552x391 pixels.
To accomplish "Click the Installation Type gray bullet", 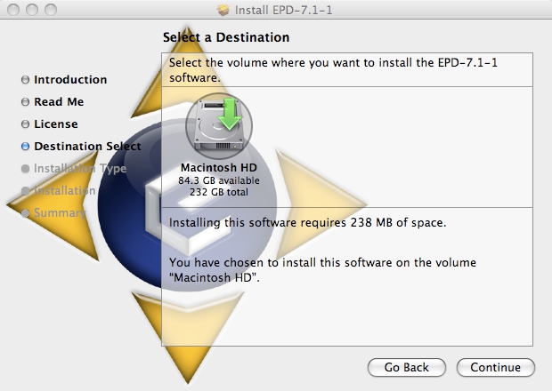I will (25, 169).
